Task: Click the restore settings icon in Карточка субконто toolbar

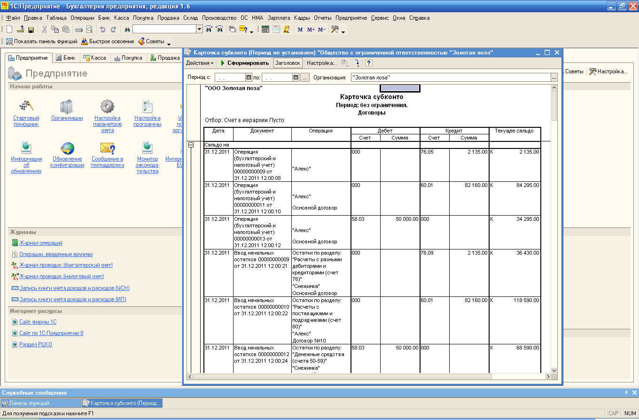Action: pyautogui.click(x=345, y=63)
